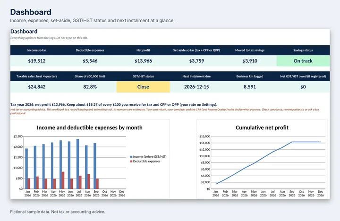Click the yellow Close GST/HST status cell

144,87
